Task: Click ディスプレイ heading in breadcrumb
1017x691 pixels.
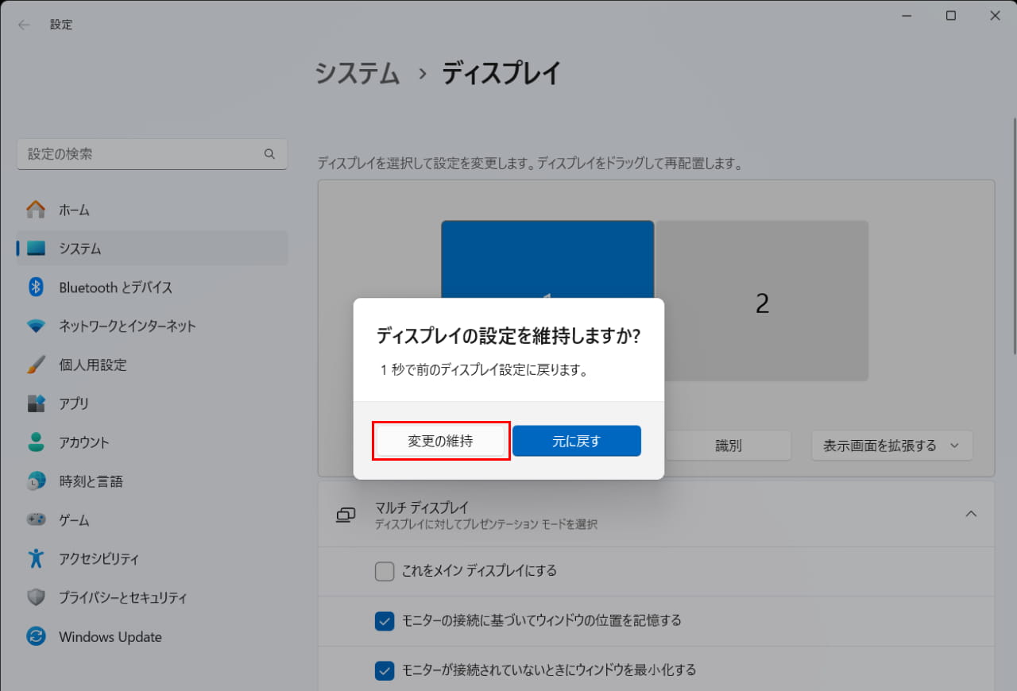Action: point(501,73)
